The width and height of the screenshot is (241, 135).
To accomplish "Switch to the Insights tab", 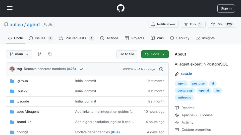I will (205, 38).
